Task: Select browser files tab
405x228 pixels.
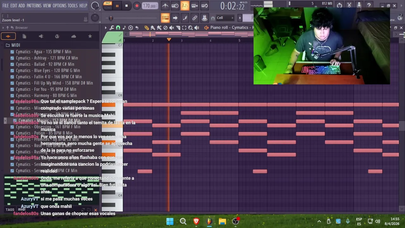Action: click(x=24, y=36)
